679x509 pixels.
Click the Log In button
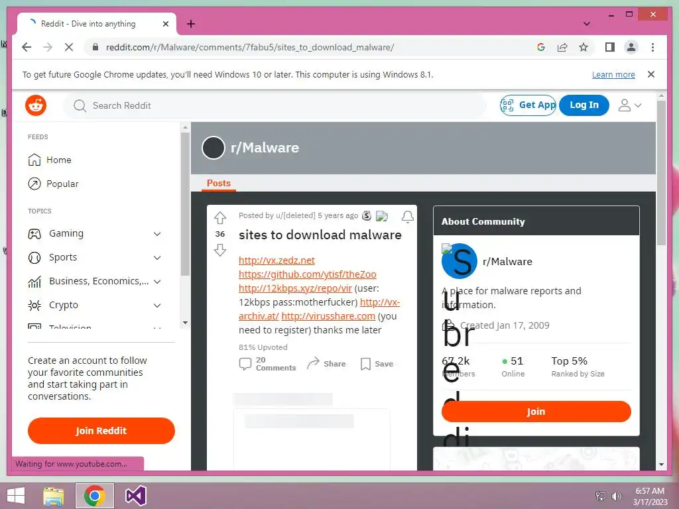(584, 105)
